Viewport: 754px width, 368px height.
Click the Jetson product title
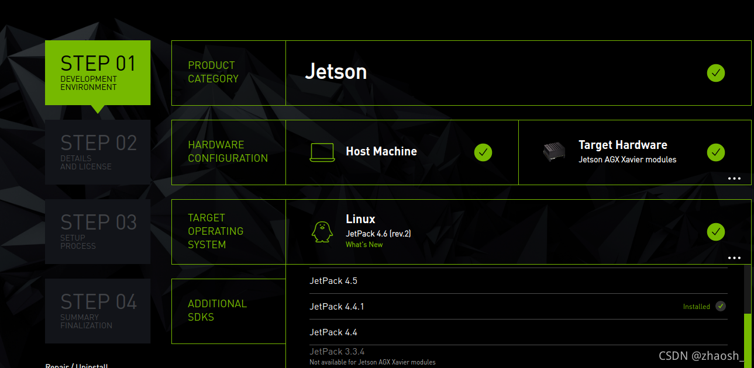(x=336, y=72)
